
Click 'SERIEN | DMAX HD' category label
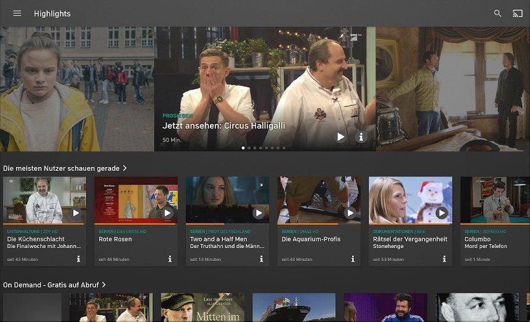[x=302, y=231]
